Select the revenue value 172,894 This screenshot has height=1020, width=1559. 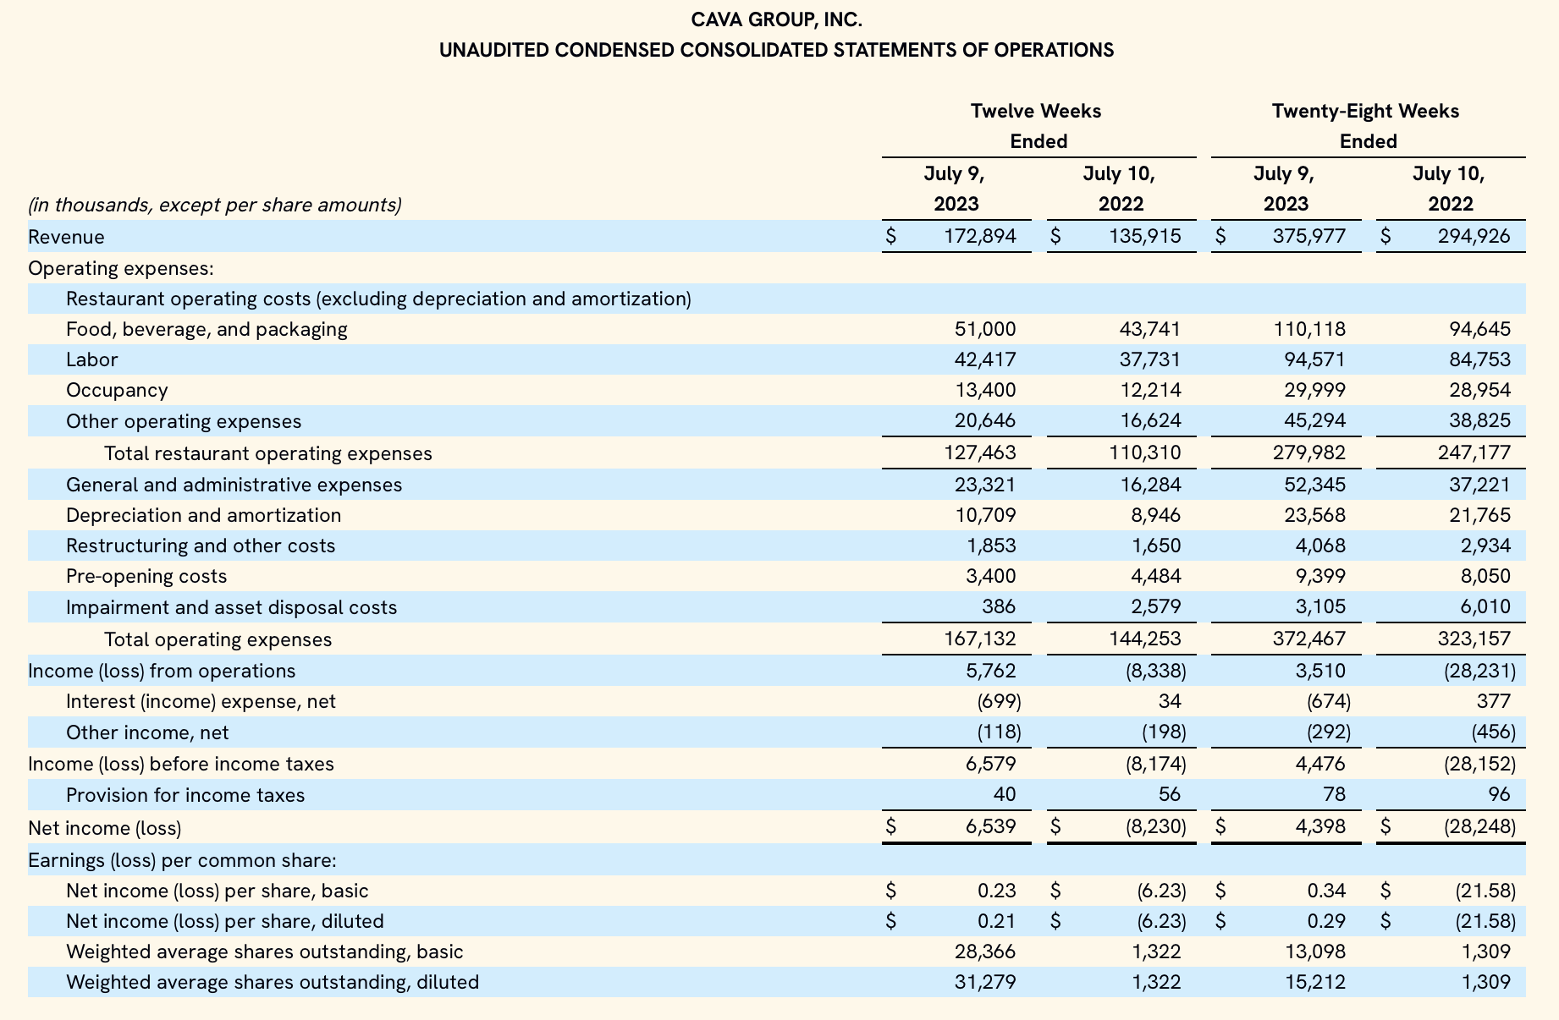click(979, 236)
